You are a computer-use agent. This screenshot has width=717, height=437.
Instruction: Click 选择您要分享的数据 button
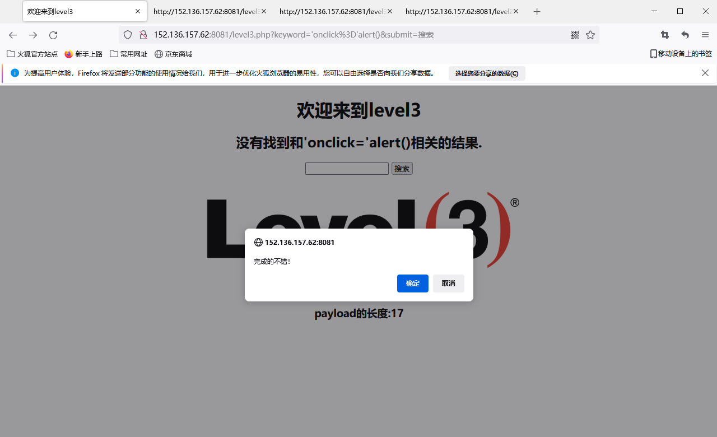tap(487, 73)
